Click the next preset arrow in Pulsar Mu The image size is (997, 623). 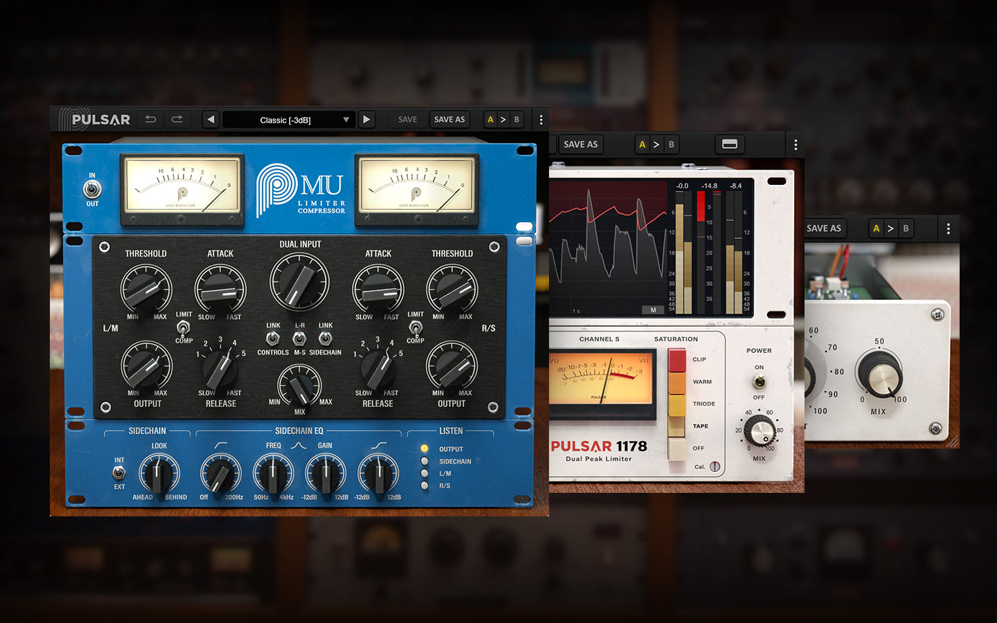pyautogui.click(x=366, y=119)
